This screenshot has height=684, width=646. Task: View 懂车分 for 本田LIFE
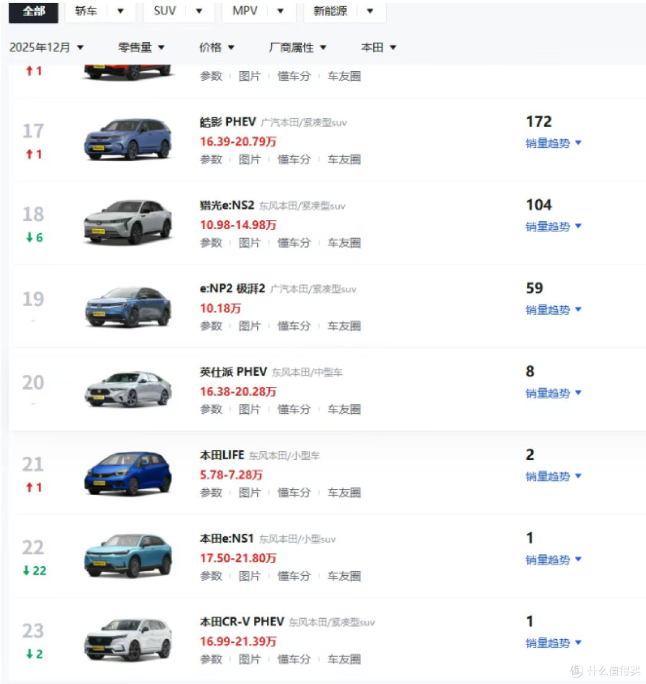coord(294,493)
